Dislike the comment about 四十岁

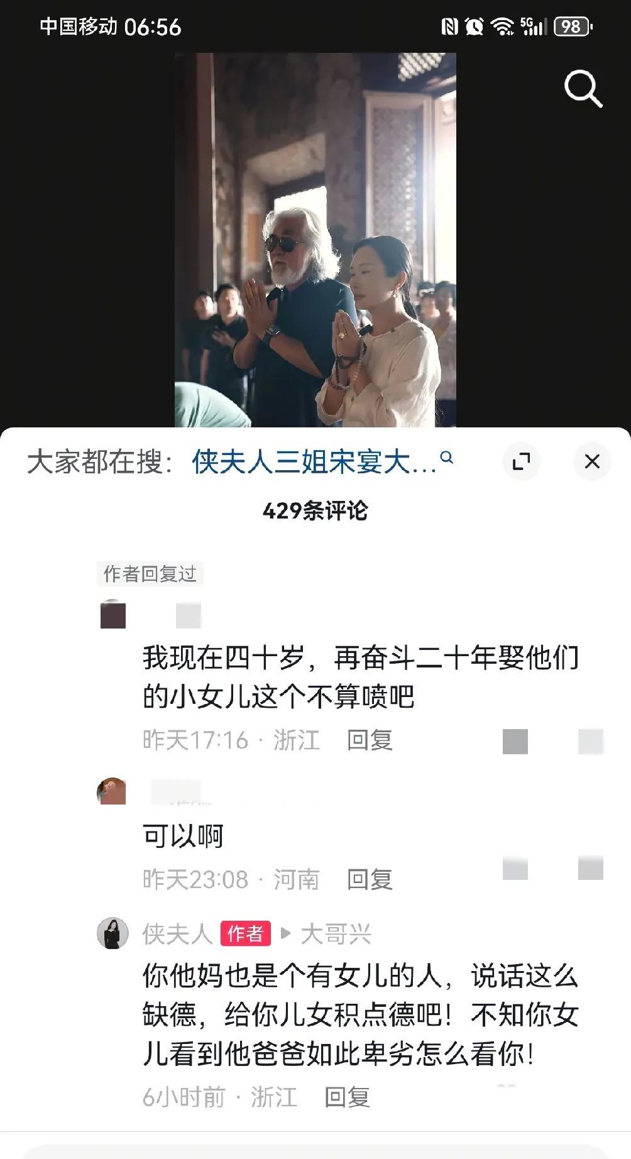591,742
